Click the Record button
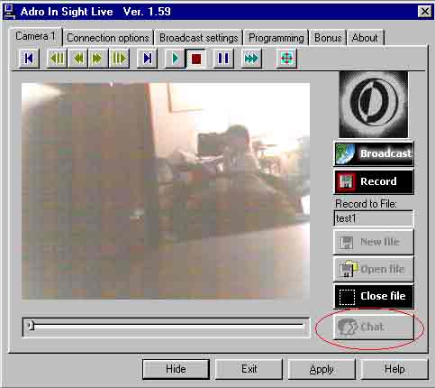 (374, 181)
